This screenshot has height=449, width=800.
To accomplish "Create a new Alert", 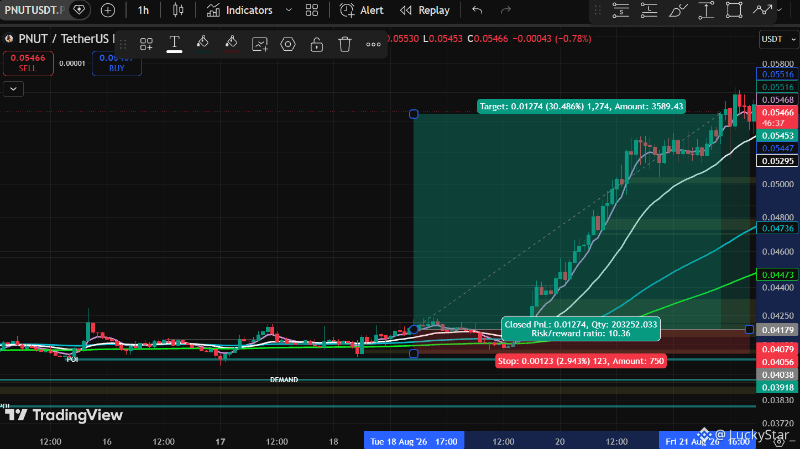I will pyautogui.click(x=362, y=10).
